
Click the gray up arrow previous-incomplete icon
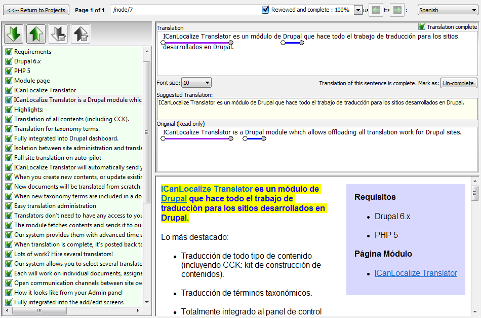click(81, 34)
